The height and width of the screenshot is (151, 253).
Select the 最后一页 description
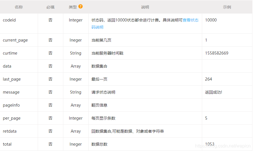pyautogui.click(x=99, y=79)
